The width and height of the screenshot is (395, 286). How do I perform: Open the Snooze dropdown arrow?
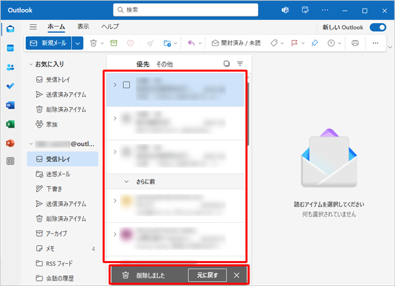[339, 43]
